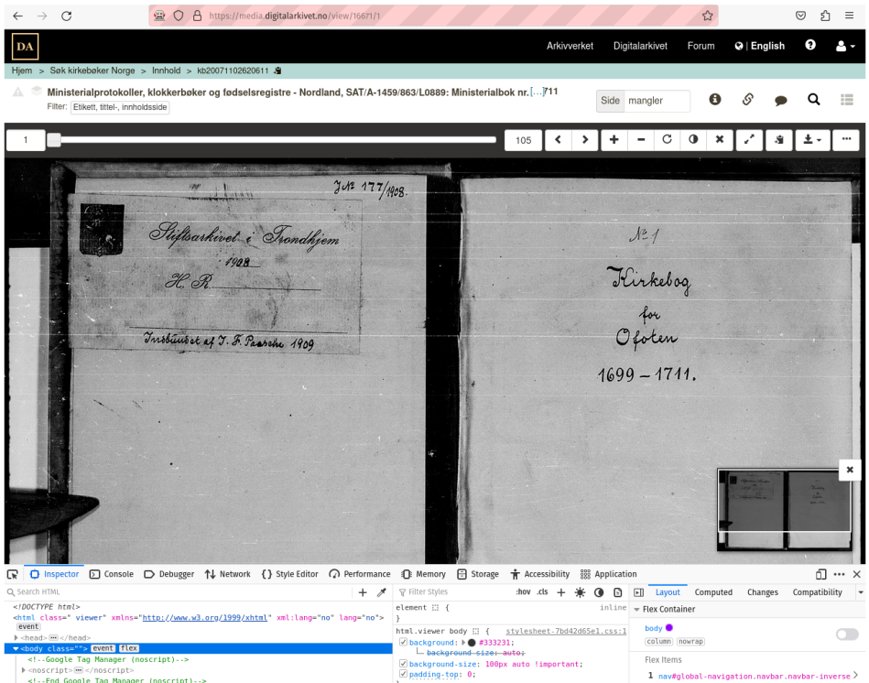Viewport: 869px width, 683px height.
Task: Toggle dark color scheme simulation
Action: pyautogui.click(x=599, y=592)
